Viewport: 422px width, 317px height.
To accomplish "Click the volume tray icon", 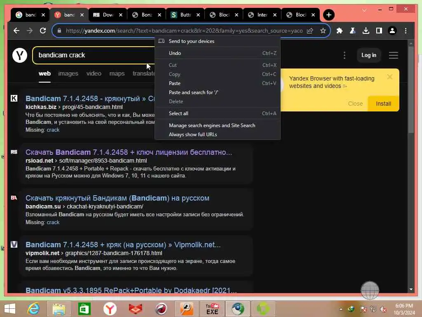I will coord(383,309).
